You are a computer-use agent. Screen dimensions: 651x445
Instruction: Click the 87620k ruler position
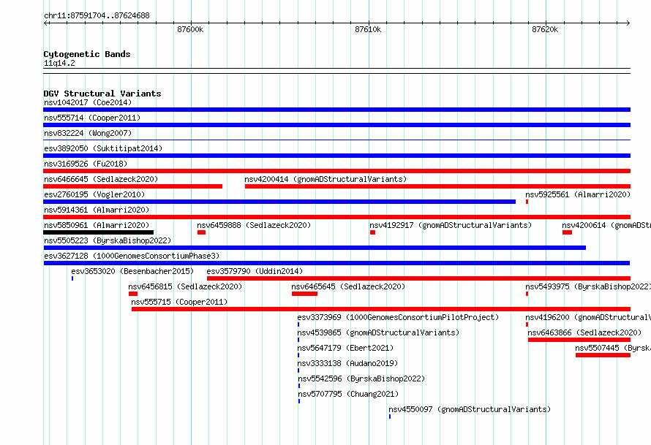click(545, 29)
